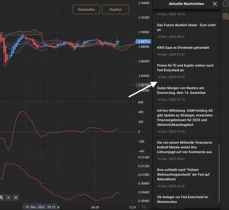
Task: Zoom into the chart with the magnifier icon
Action: 2,197
